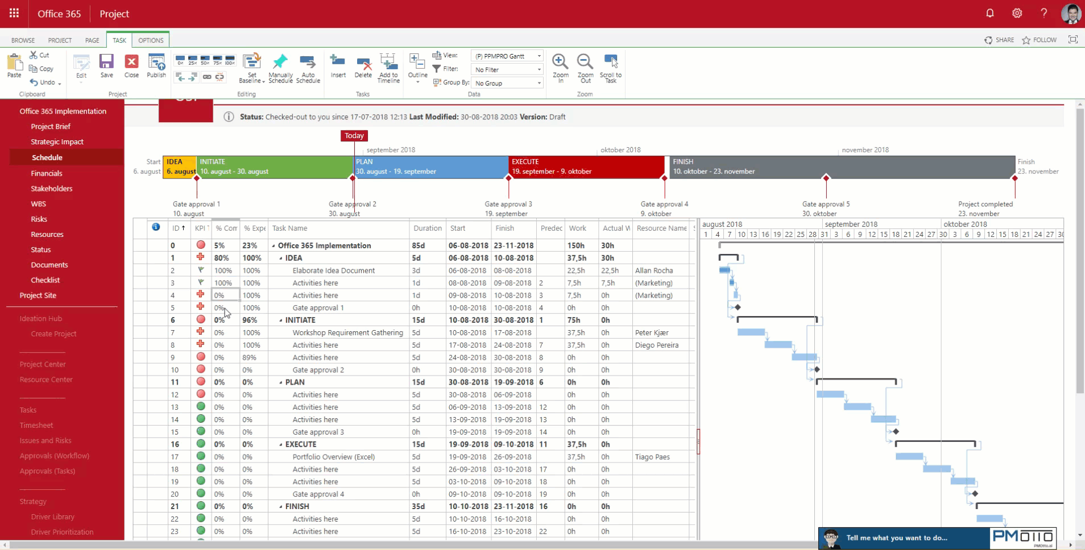
Task: Mark task 0% complete in ribbon
Action: point(180,60)
